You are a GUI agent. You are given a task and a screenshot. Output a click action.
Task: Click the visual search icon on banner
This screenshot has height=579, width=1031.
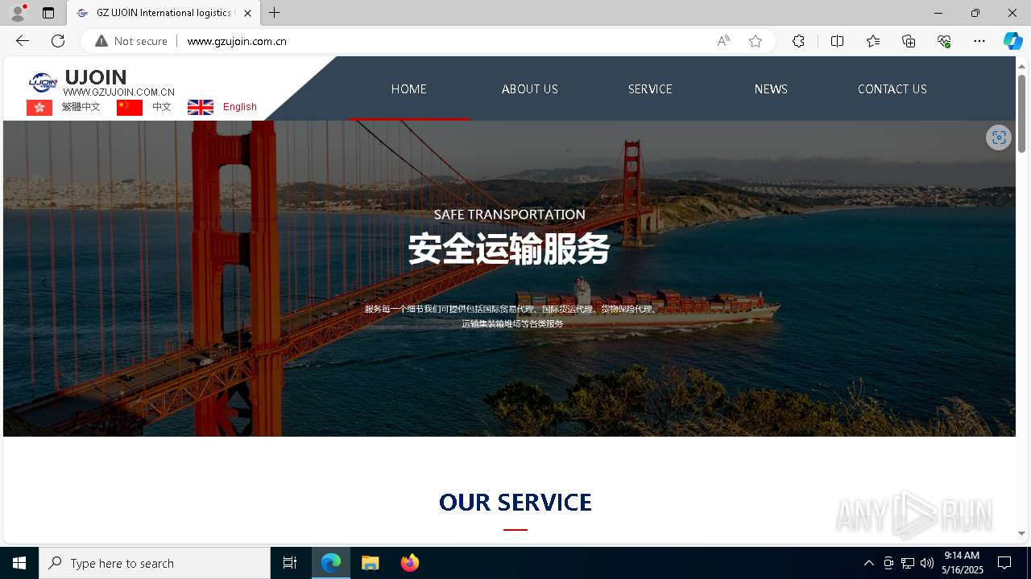click(999, 138)
